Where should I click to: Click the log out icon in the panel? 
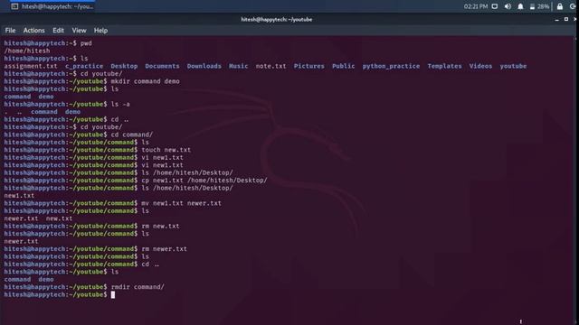[x=573, y=6]
